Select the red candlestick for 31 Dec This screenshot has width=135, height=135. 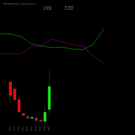pos(19,106)
